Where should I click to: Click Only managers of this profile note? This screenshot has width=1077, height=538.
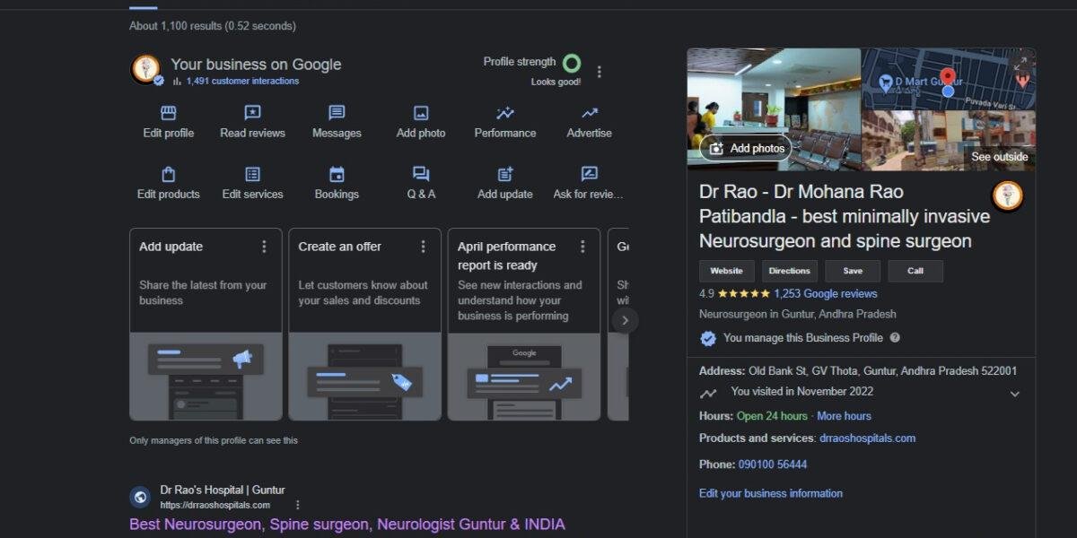214,440
